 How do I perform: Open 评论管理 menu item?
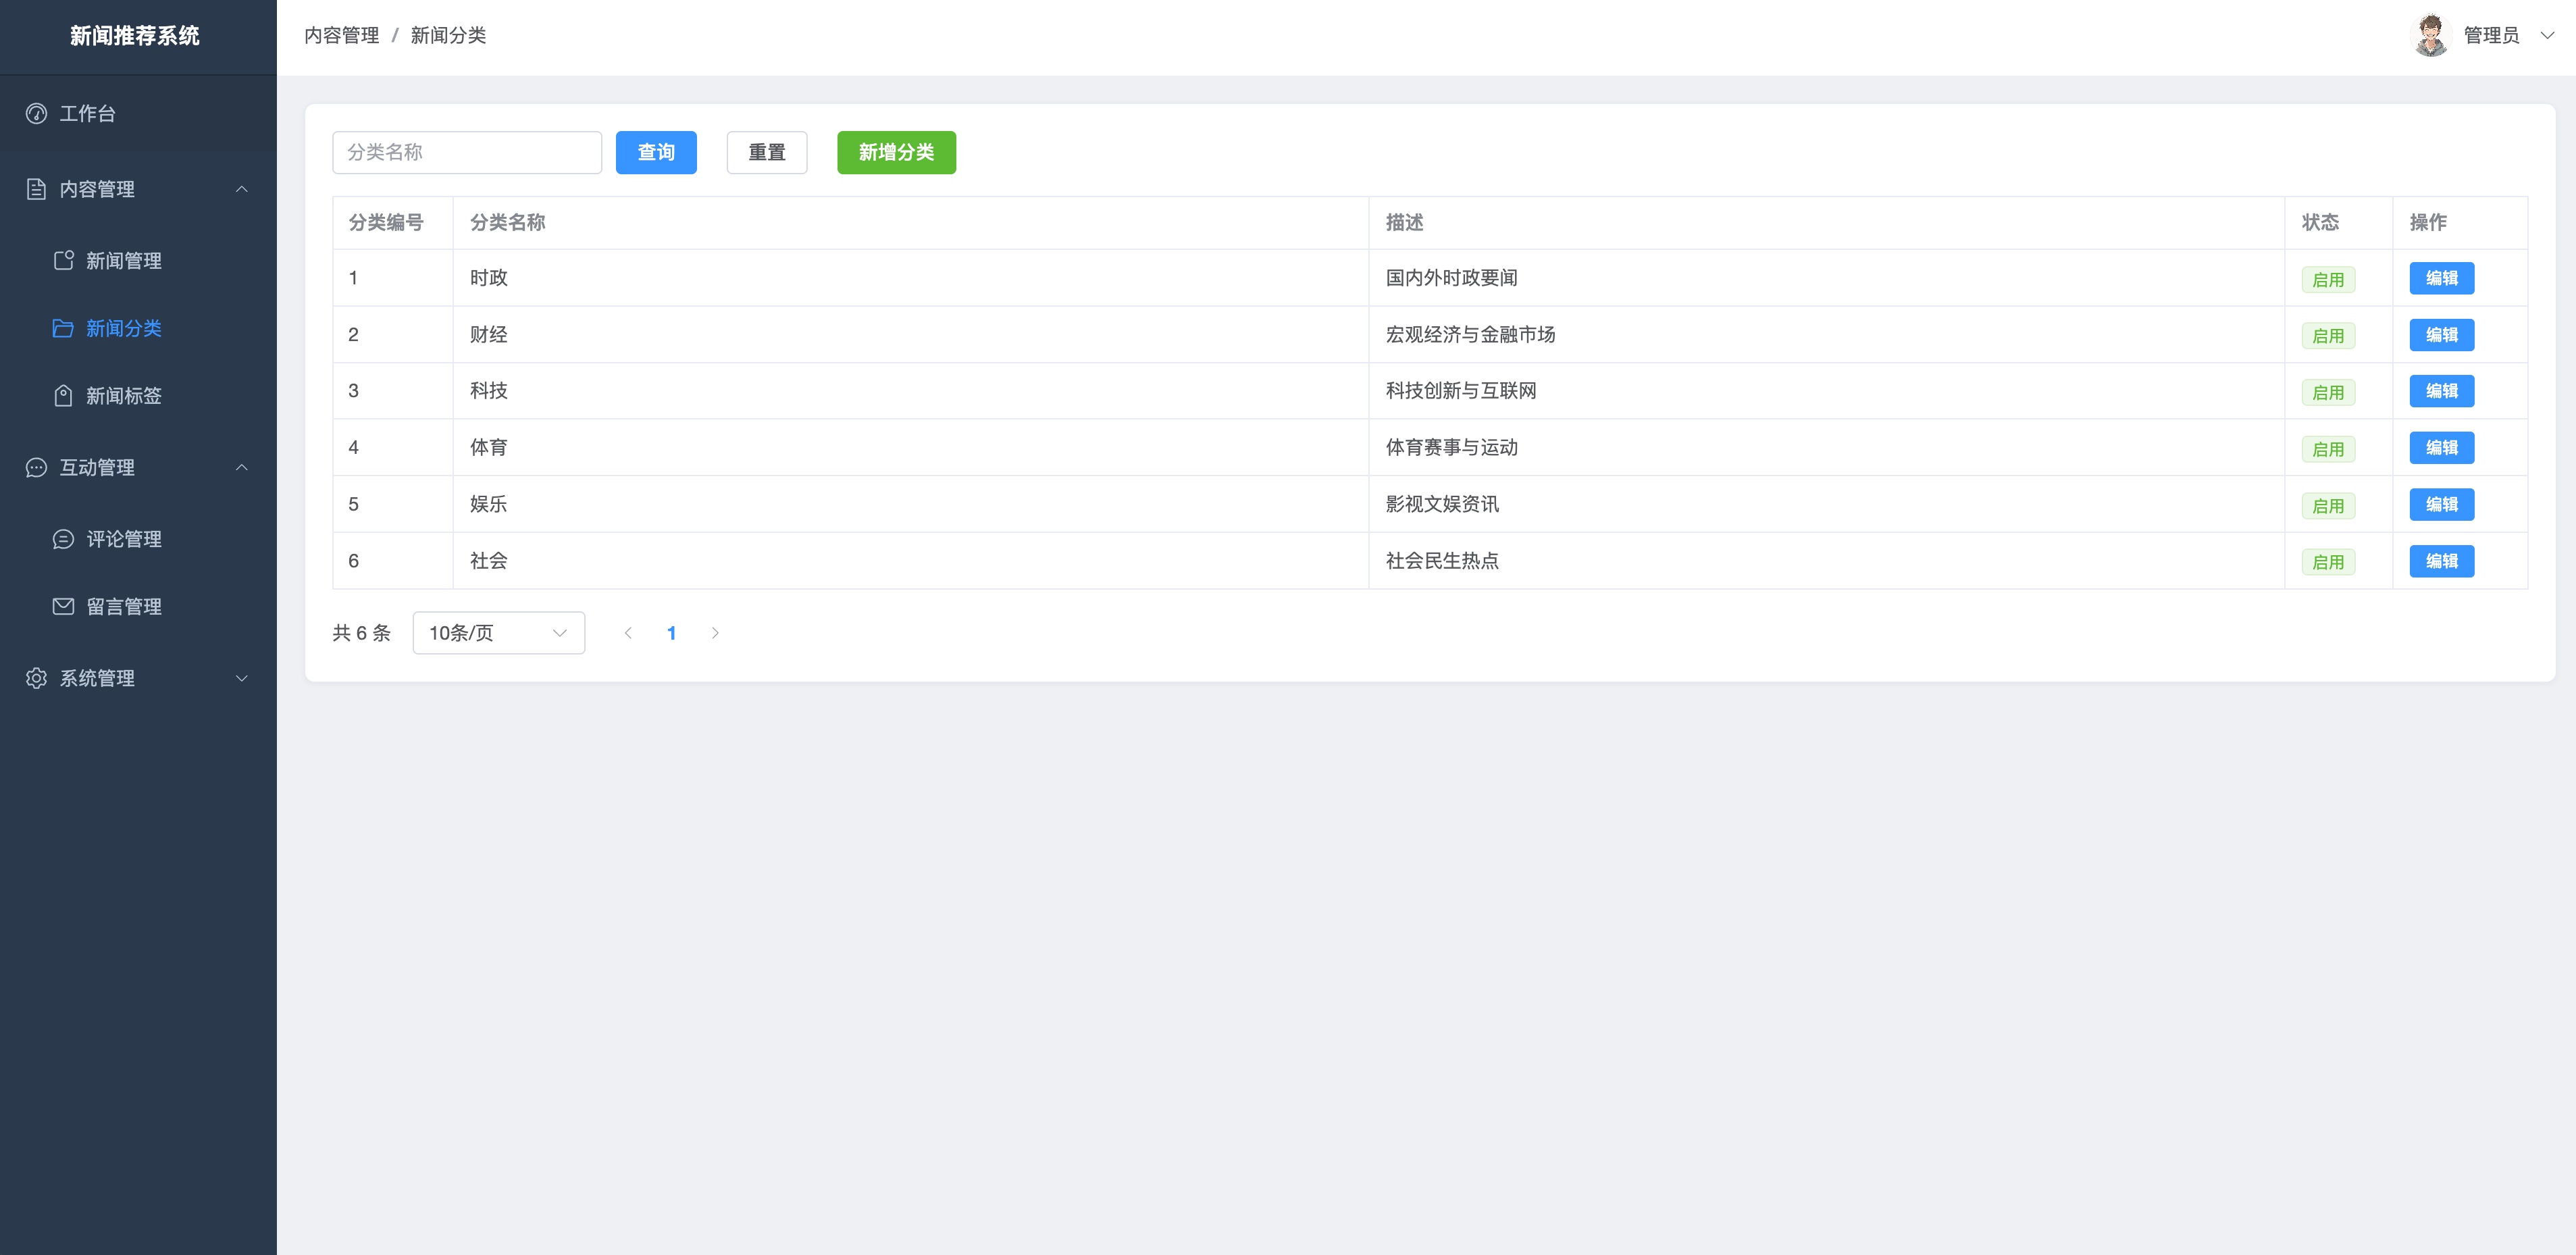tap(138, 539)
